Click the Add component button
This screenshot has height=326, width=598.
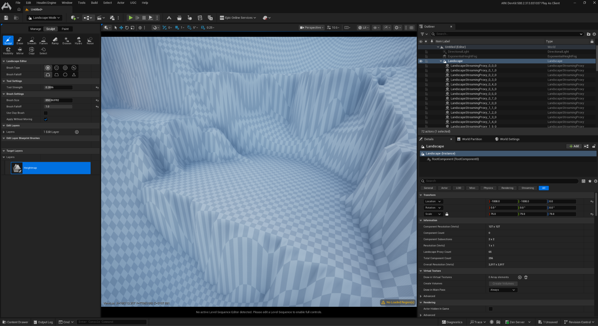[x=574, y=146]
